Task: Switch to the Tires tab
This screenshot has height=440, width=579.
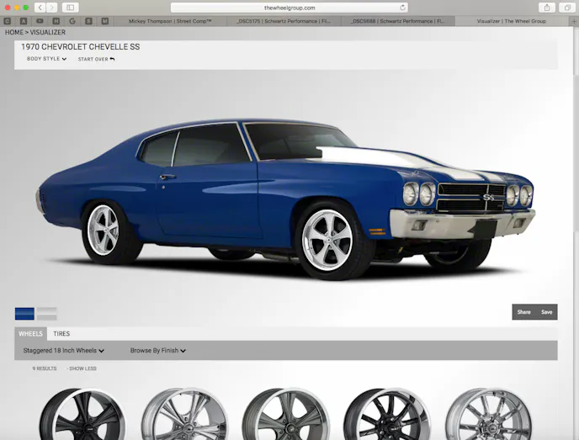Action: [61, 334]
